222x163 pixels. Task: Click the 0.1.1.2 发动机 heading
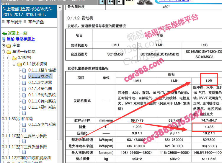[x=80, y=18]
